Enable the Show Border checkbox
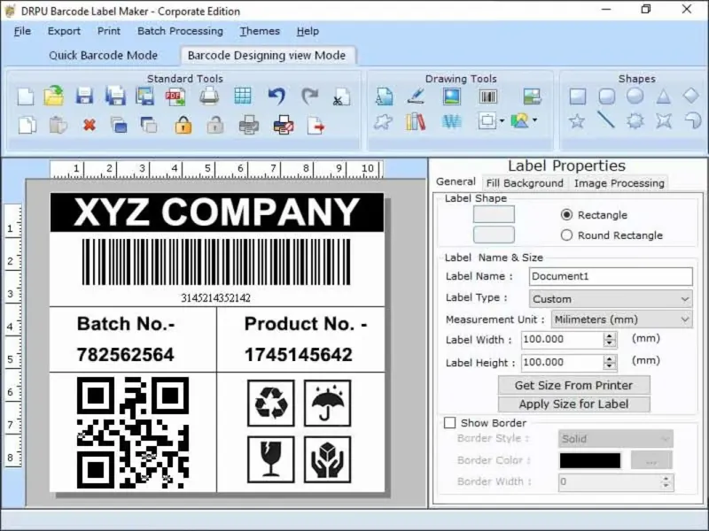The width and height of the screenshot is (709, 531). click(449, 423)
